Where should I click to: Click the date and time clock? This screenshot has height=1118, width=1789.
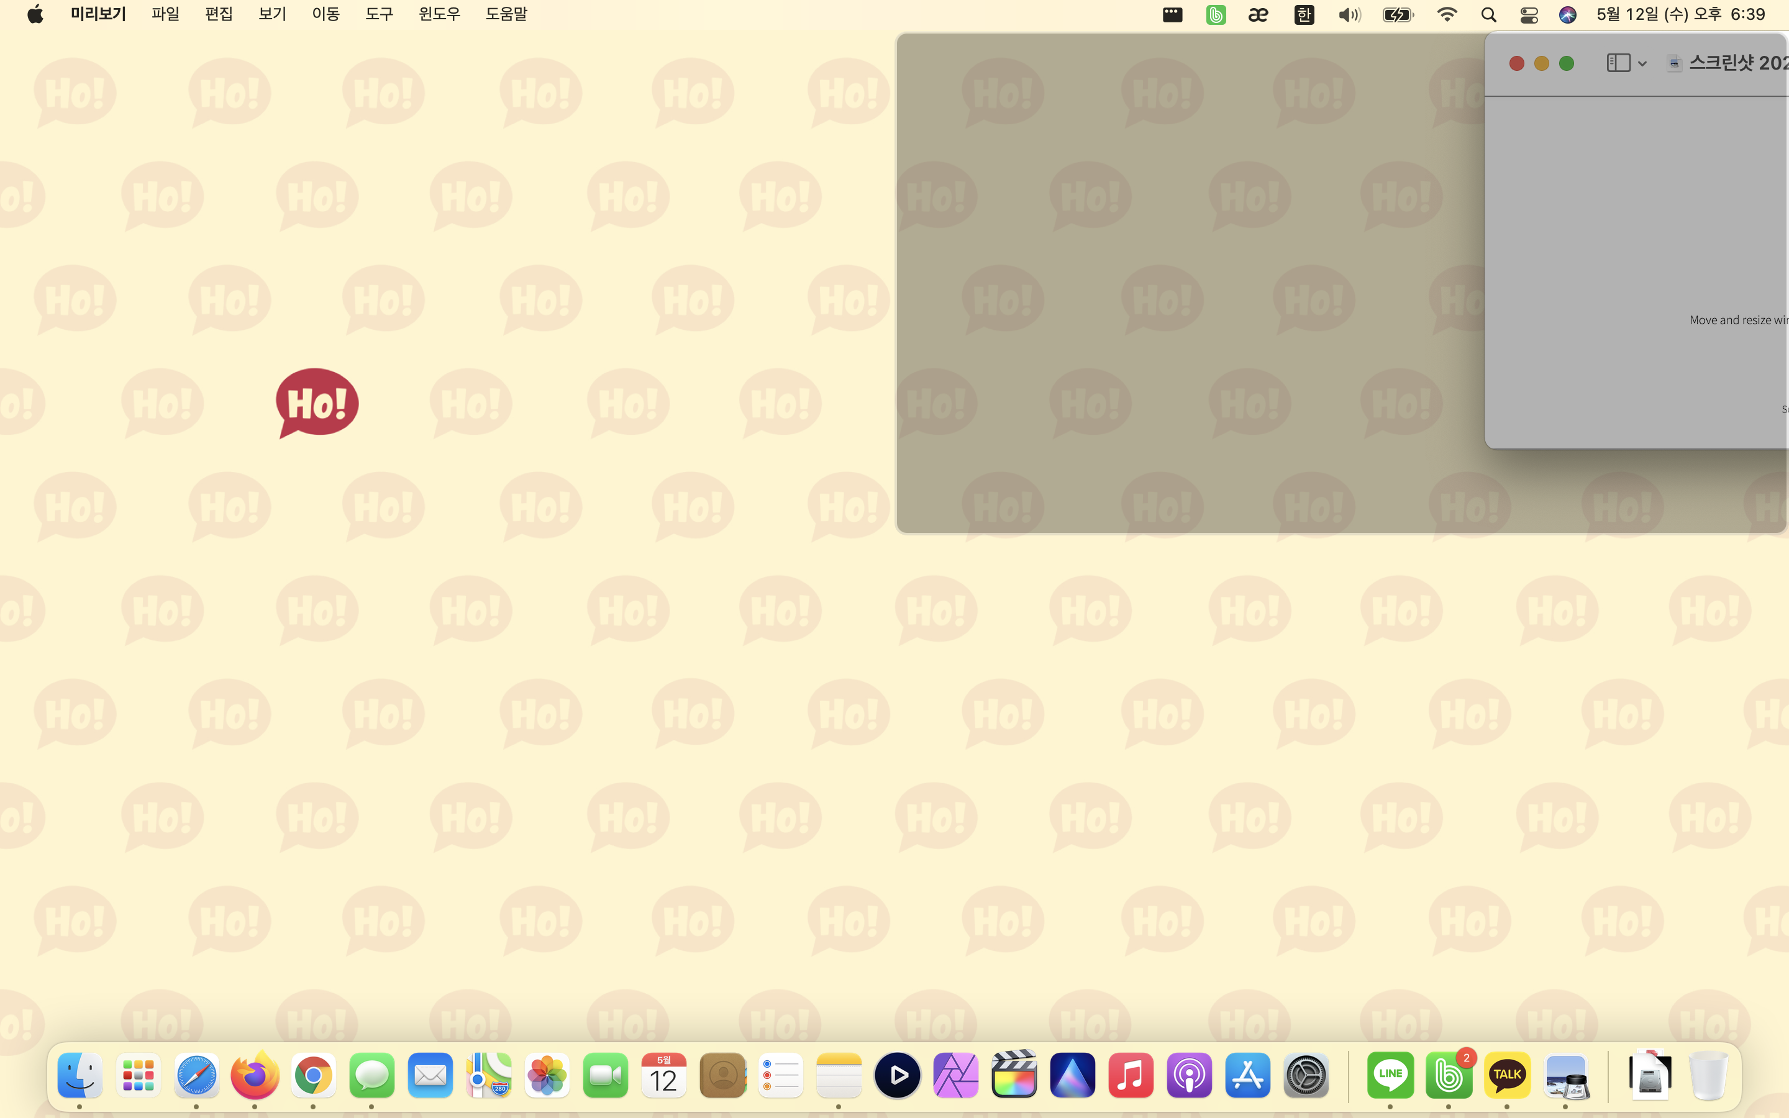1680,15
